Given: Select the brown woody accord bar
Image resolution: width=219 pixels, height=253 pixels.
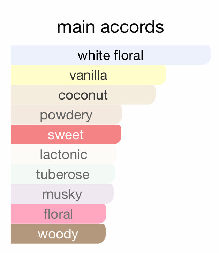Looking at the screenshot, I should (x=58, y=234).
